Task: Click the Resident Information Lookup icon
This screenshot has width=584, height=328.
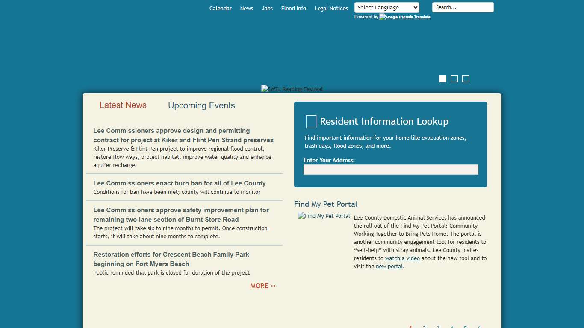Action: pyautogui.click(x=311, y=122)
